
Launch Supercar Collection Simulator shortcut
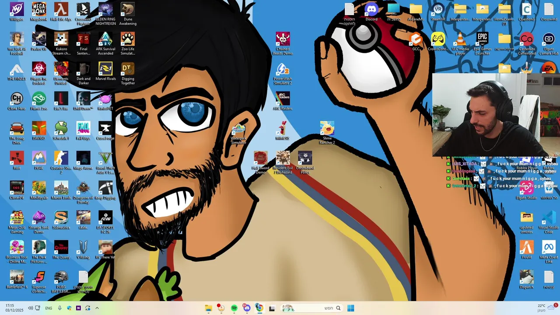pyautogui.click(x=39, y=282)
